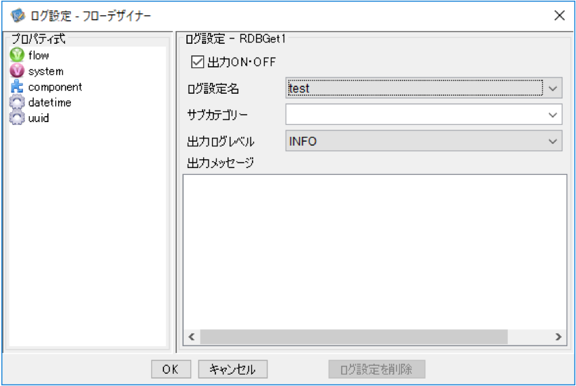
Task: Click the scrollbar right arrow
Action: [558, 337]
